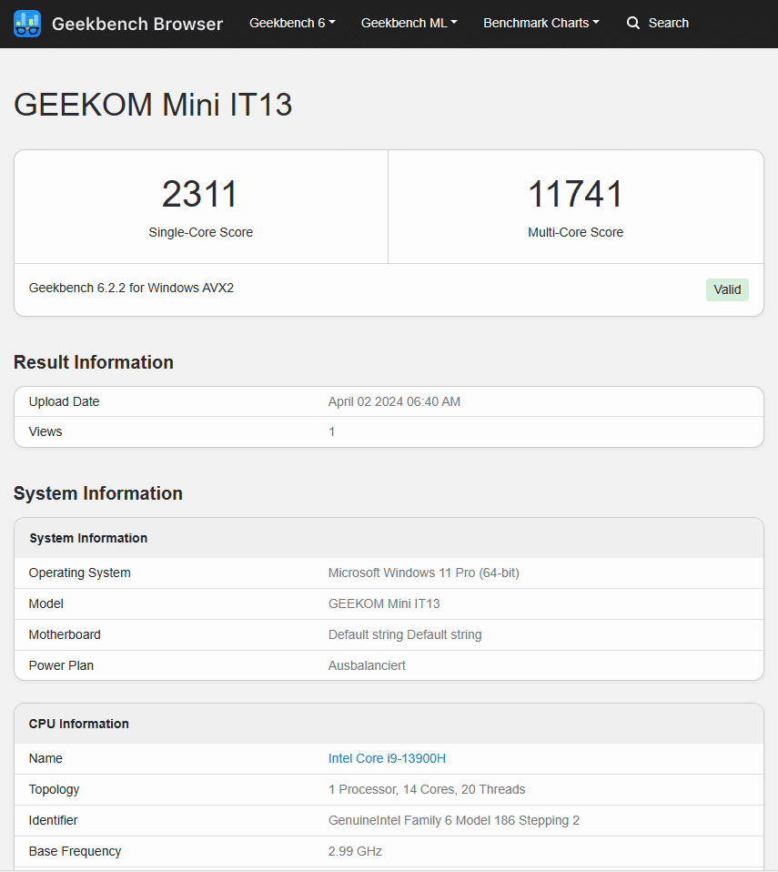Click the Multi-Core Score label
The height and width of the screenshot is (872, 778).
(x=576, y=232)
